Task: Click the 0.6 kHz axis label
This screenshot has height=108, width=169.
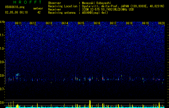Action: click(2, 103)
